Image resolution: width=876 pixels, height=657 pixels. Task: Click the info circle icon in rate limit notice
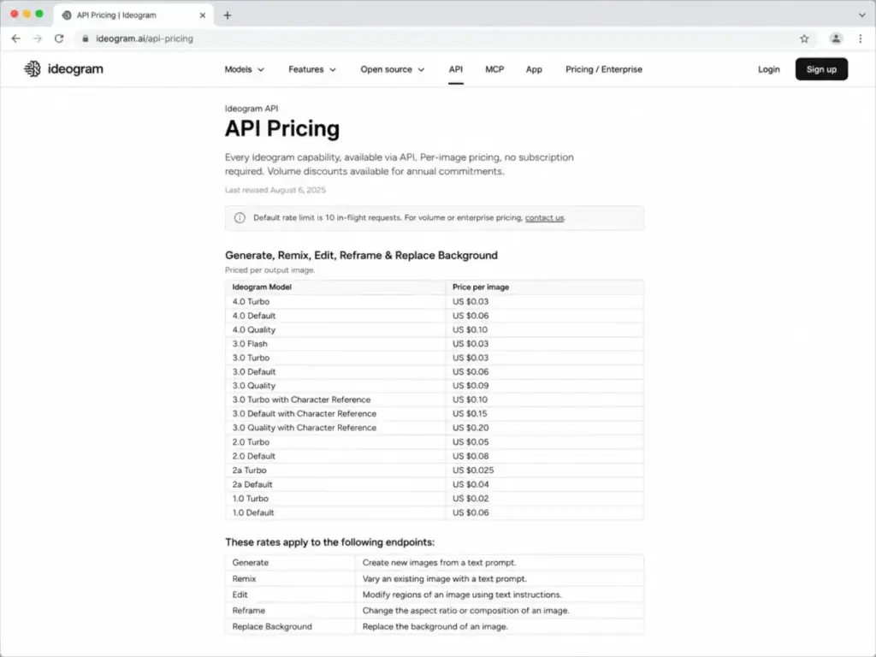pos(240,218)
